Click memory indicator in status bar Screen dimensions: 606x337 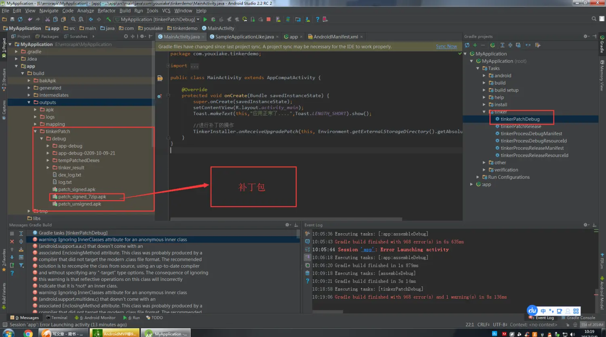[x=592, y=324]
